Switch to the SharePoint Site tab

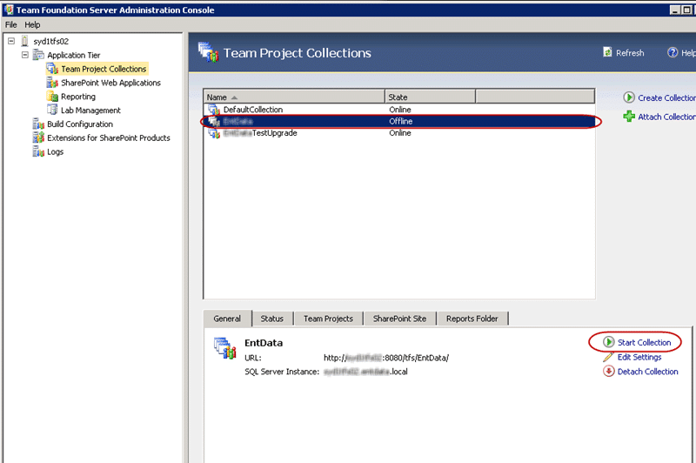399,319
